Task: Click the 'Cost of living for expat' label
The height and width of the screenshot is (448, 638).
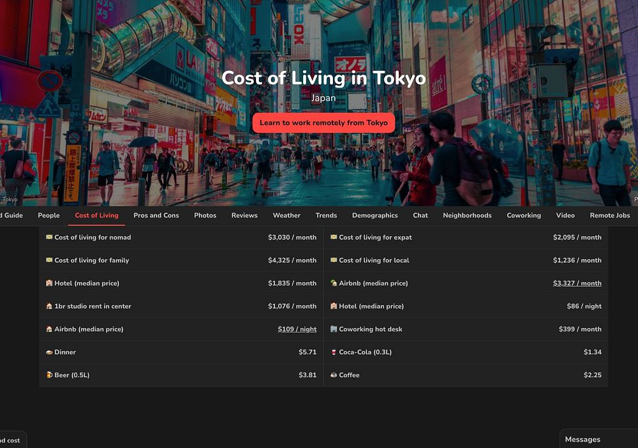Action: [375, 237]
